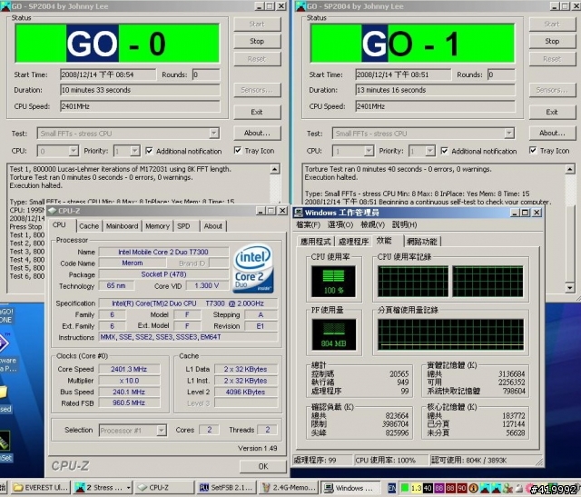Open the CPU-Z taskbar item
The height and width of the screenshot is (497, 581).
point(164,487)
